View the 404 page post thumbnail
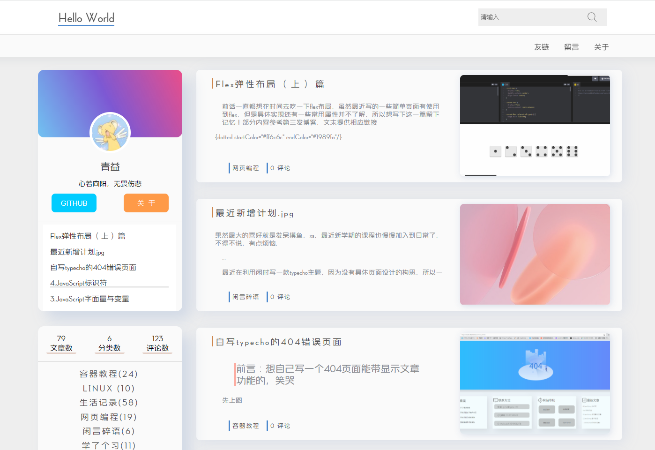655x450 pixels. 535,382
